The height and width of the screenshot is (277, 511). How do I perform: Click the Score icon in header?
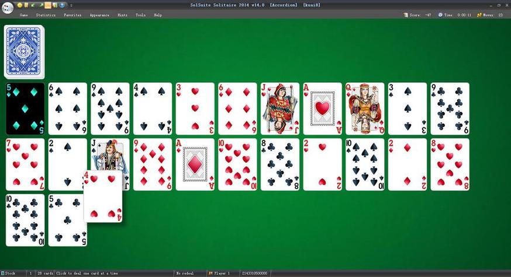click(406, 15)
